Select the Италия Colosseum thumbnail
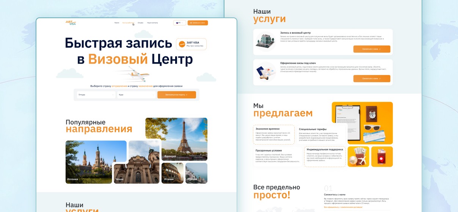The width and height of the screenshot is (458, 212). coord(173,173)
